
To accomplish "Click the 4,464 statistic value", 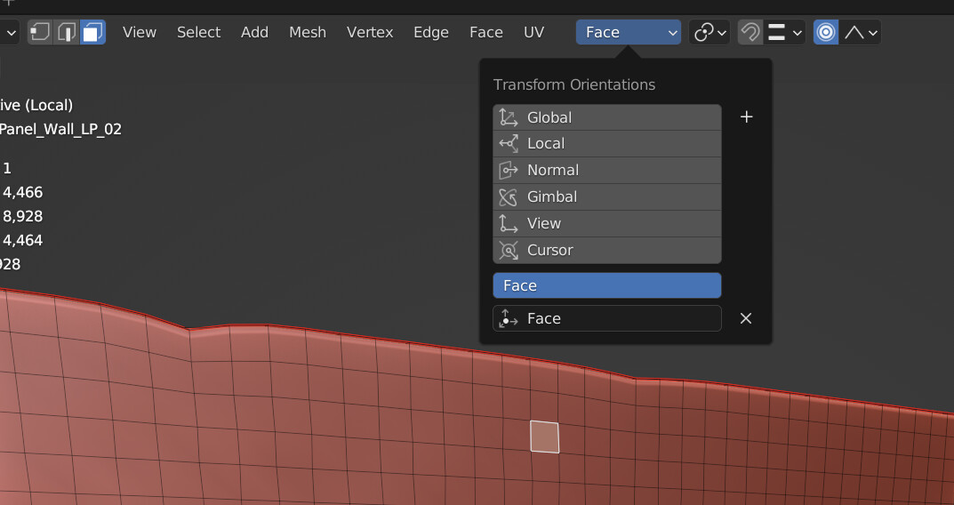I will (22, 240).
